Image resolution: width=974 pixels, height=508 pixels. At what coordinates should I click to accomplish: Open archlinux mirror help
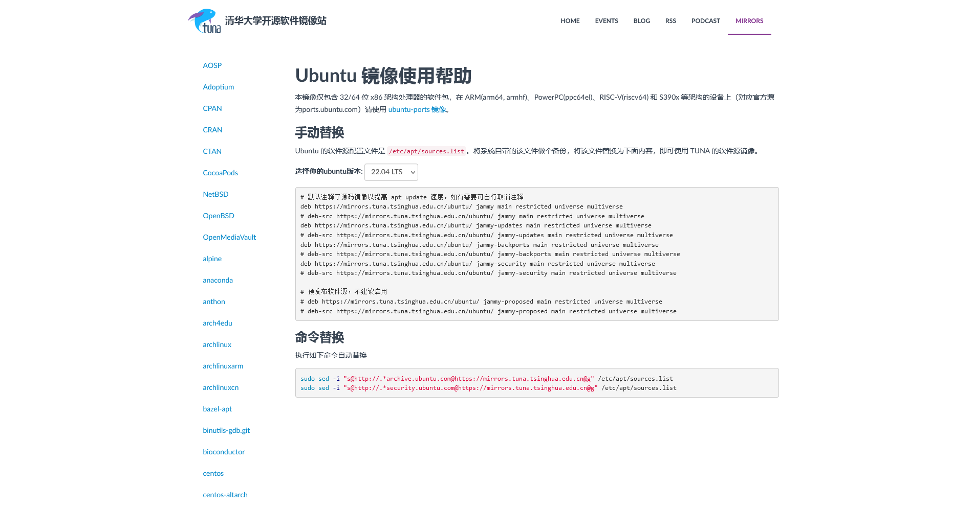(x=217, y=344)
